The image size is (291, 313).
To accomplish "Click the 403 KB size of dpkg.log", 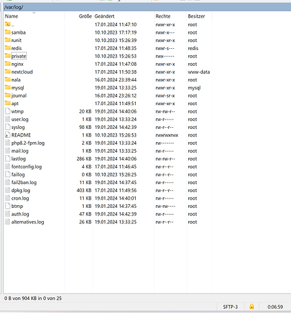I will [x=84, y=190].
